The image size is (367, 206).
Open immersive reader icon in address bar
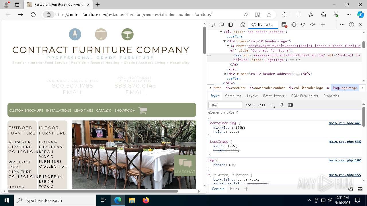[x=257, y=15]
